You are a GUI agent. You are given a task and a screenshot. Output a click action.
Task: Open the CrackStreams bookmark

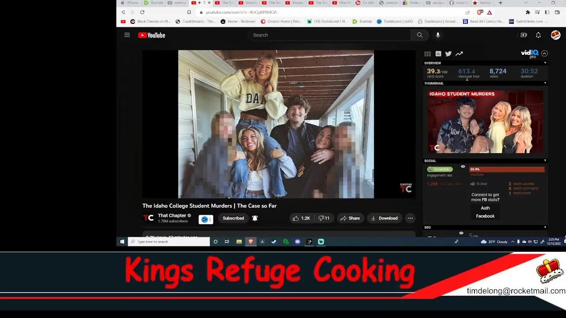[x=195, y=21]
